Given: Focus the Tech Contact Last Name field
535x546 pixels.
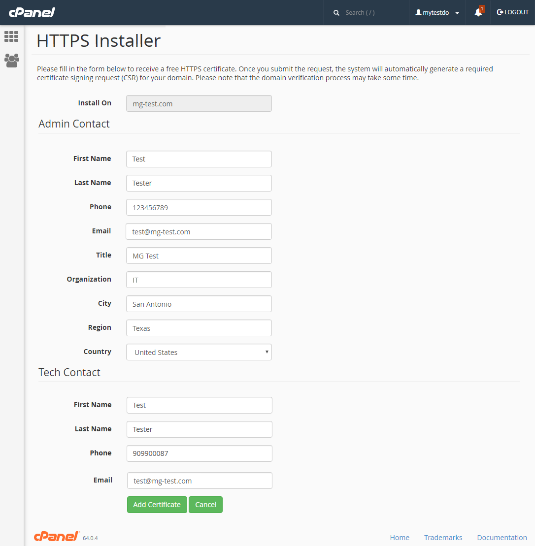Looking at the screenshot, I should tap(200, 429).
